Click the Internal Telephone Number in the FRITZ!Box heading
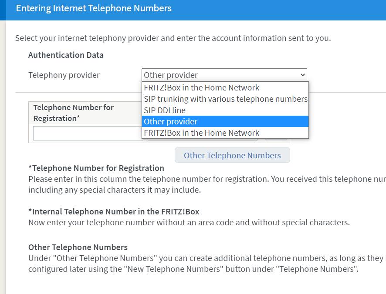 pos(114,212)
